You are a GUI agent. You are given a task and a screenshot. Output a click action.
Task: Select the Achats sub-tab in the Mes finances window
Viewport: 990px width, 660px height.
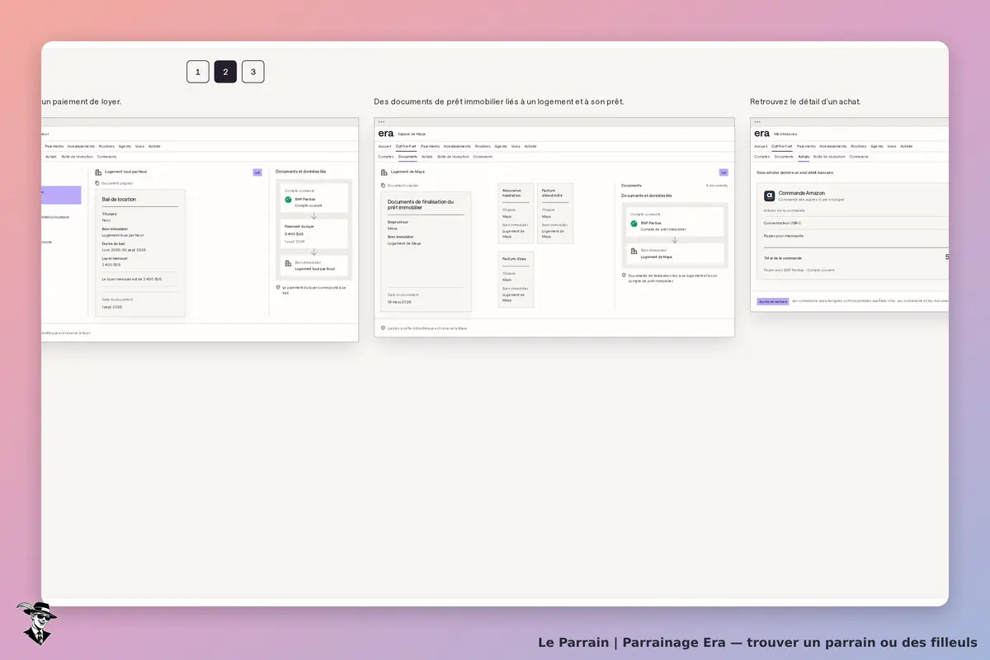click(804, 156)
